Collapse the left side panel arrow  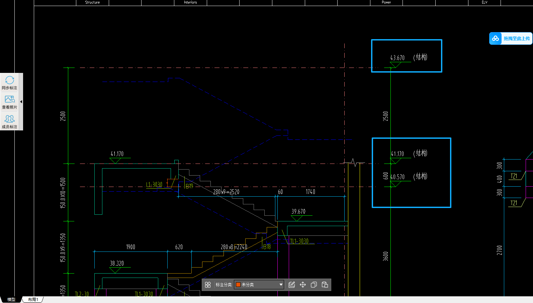pos(21,102)
